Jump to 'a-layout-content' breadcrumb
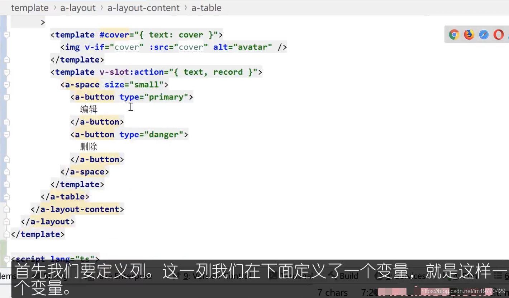 coord(143,8)
